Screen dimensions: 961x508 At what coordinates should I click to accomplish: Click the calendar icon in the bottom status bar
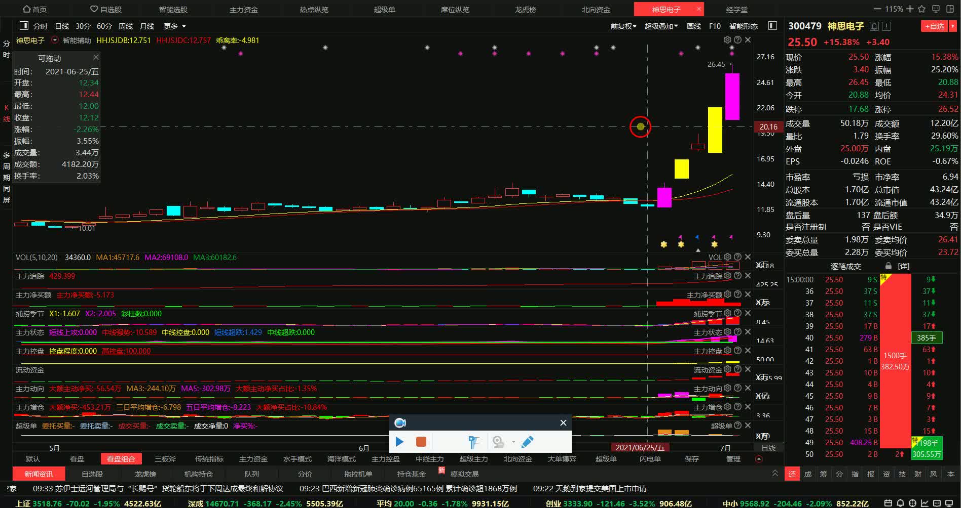(x=888, y=503)
